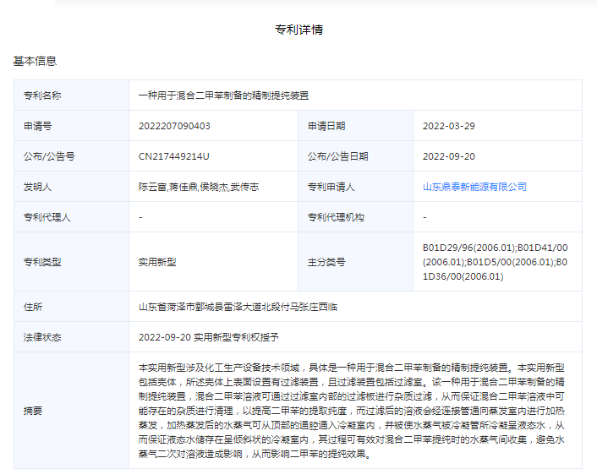Viewport: 597px width, 469px height.
Task: Click the 主分类号 label
Action: [326, 262]
